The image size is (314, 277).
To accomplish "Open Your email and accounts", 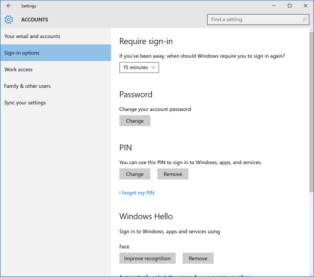I will tap(55, 36).
